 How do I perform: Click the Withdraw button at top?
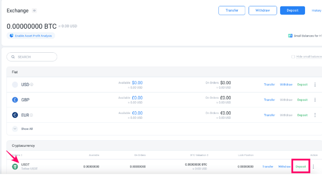pos(263,10)
